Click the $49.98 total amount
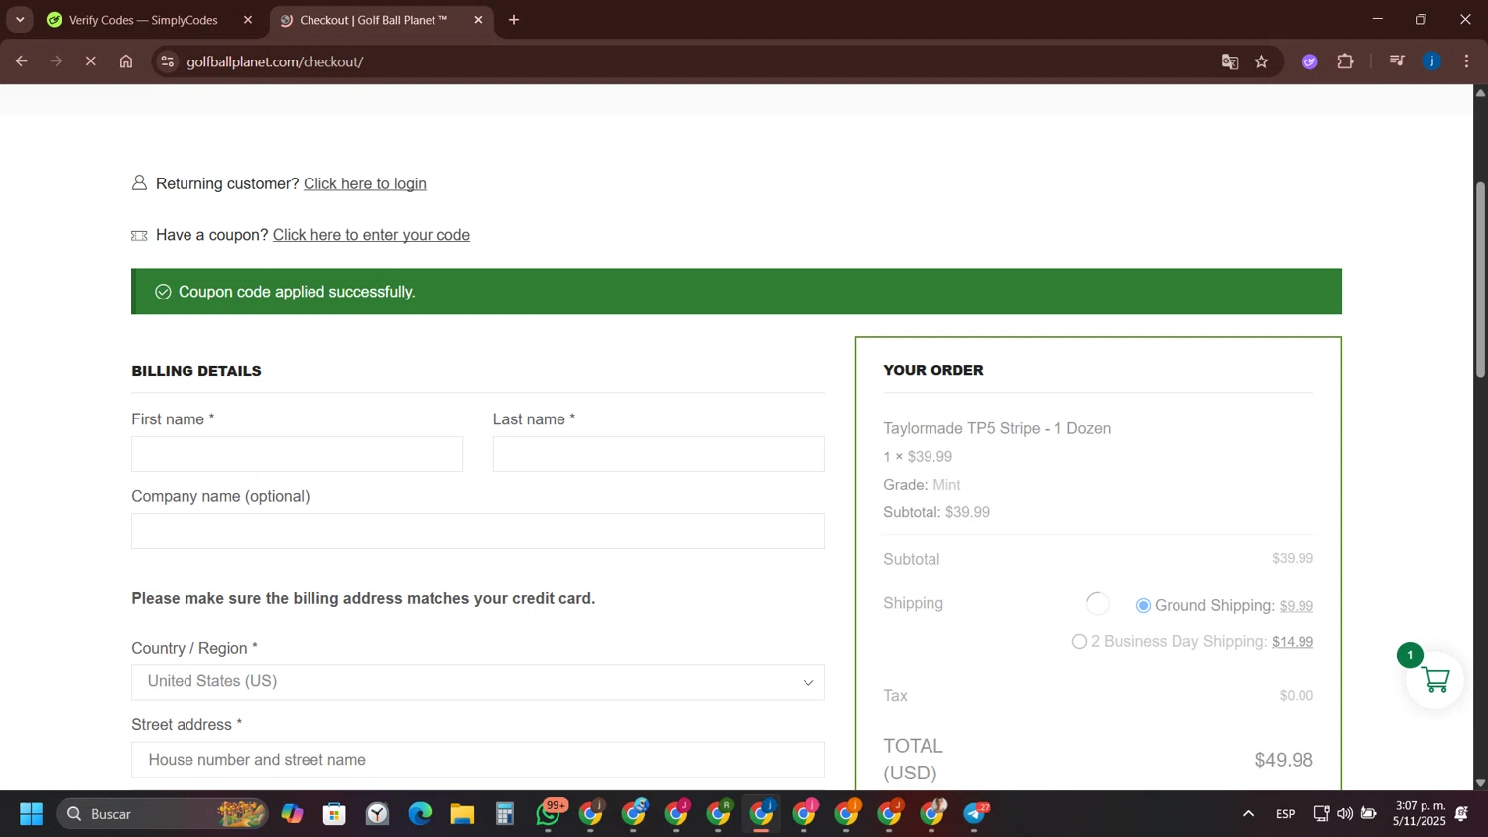The height and width of the screenshot is (837, 1488). [1284, 760]
